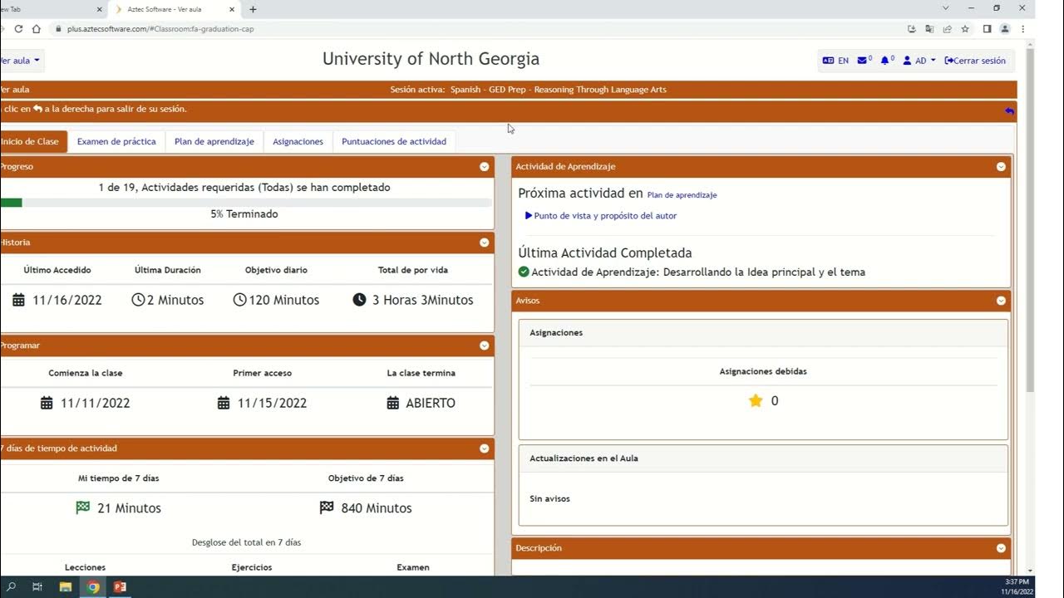The image size is (1064, 598).
Task: Open the Ver aula dropdown
Action: tap(18, 61)
